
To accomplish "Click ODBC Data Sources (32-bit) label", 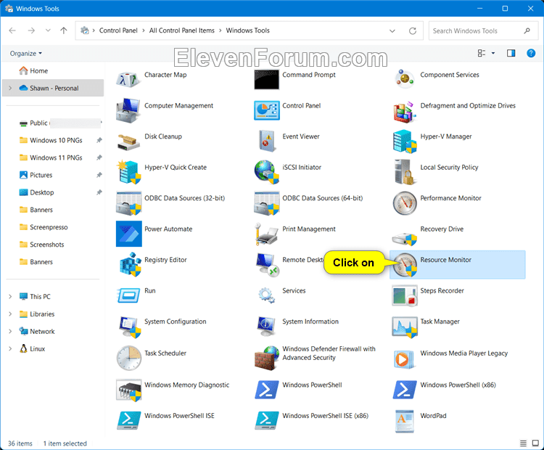I will tap(184, 198).
